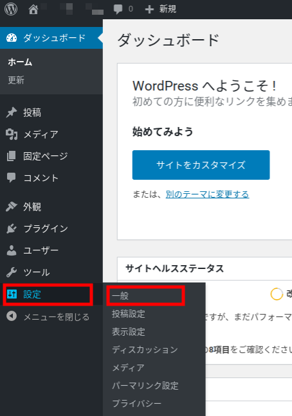Choose プライバシー in the settings flyout
This screenshot has height=416, width=292.
136,403
